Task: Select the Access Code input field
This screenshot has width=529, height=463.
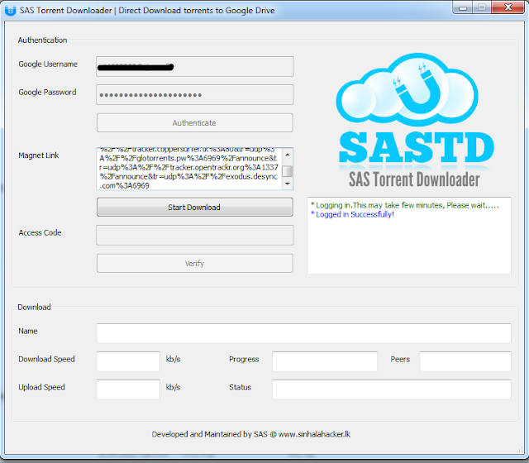Action: pyautogui.click(x=194, y=236)
